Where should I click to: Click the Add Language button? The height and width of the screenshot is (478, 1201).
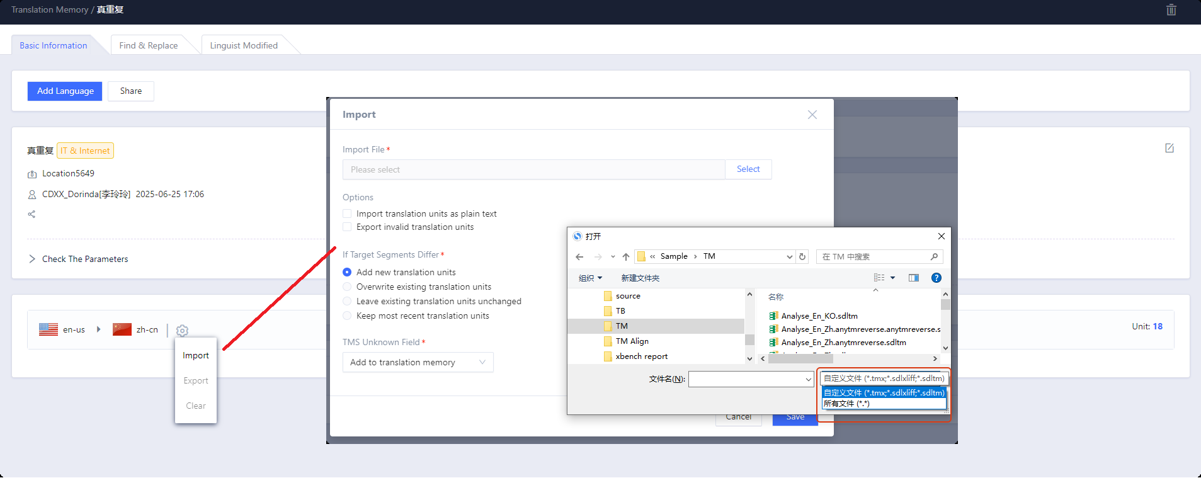(65, 91)
